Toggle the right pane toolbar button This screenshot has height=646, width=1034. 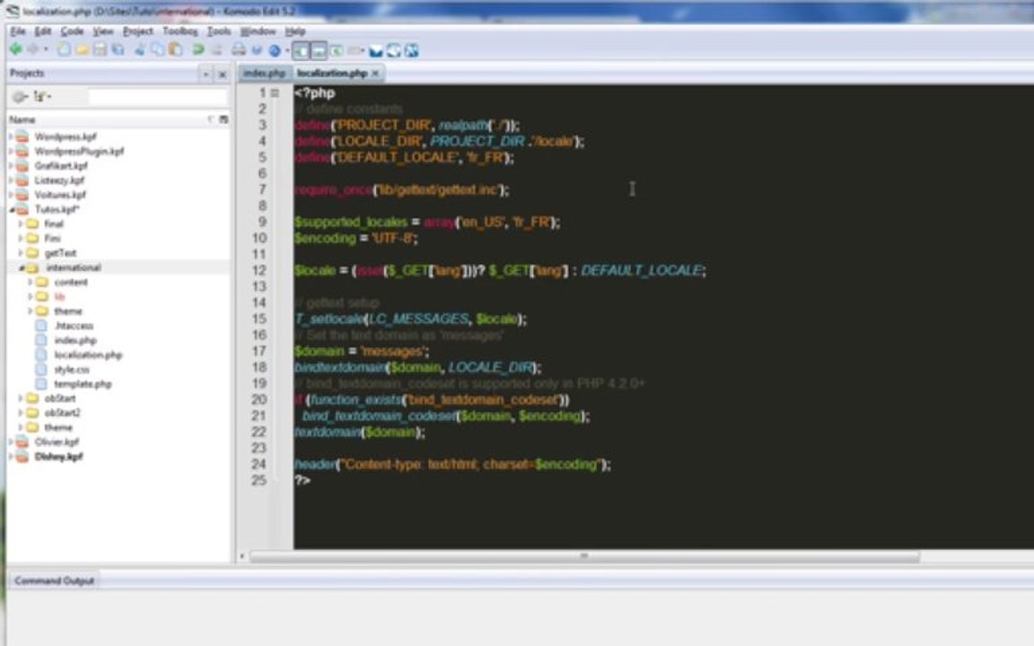click(337, 50)
